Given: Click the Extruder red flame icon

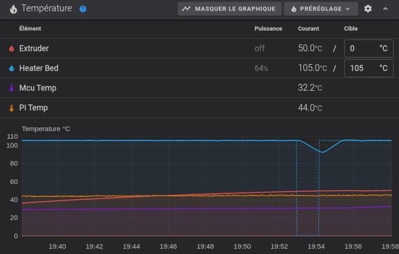Looking at the screenshot, I should pos(11,48).
